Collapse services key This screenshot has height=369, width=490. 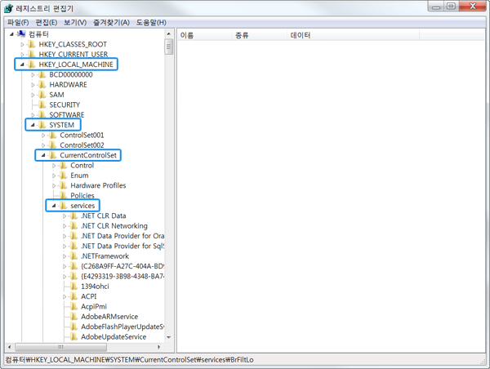pyautogui.click(x=54, y=206)
